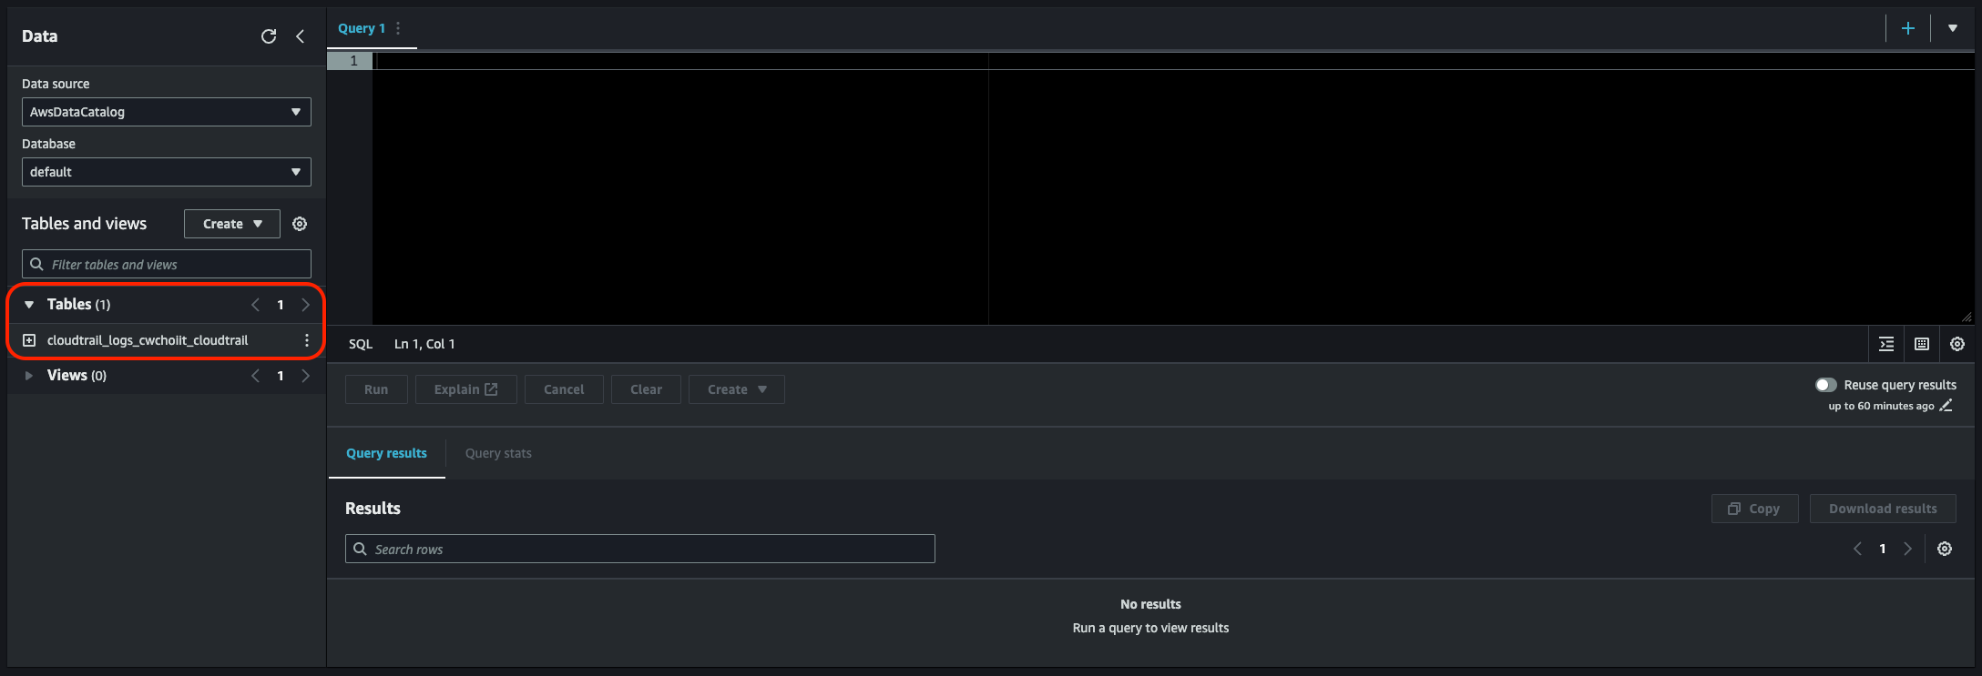The height and width of the screenshot is (676, 1982).
Task: Open Database default dropdown
Action: 167,172
